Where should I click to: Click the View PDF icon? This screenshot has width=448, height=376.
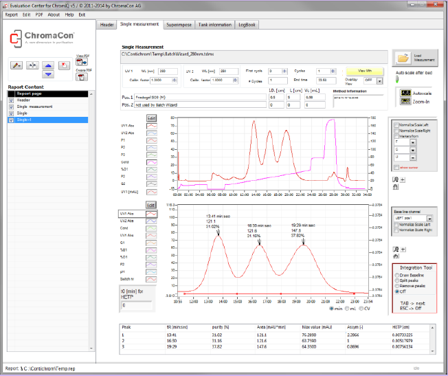pos(81,63)
